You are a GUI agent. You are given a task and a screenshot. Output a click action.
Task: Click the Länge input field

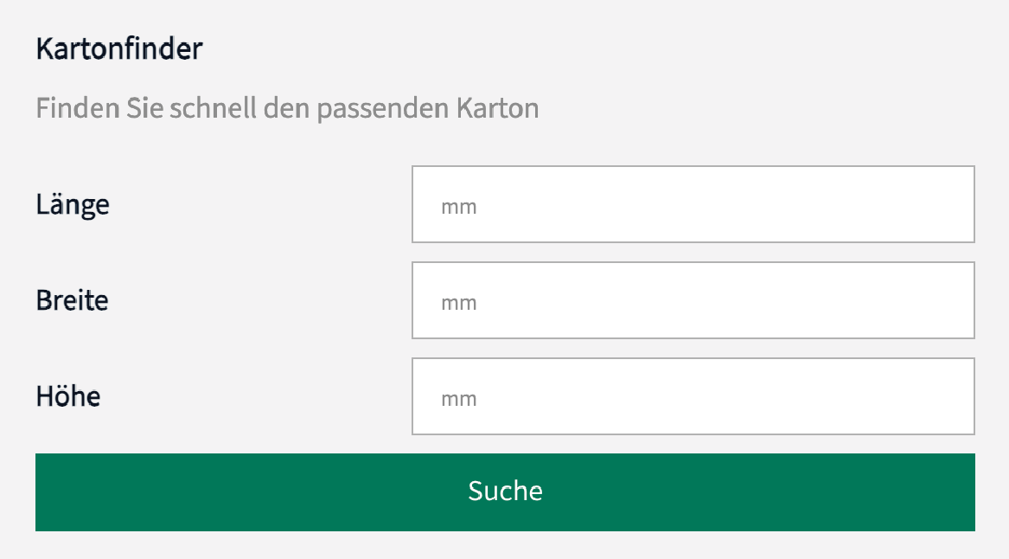click(x=693, y=204)
